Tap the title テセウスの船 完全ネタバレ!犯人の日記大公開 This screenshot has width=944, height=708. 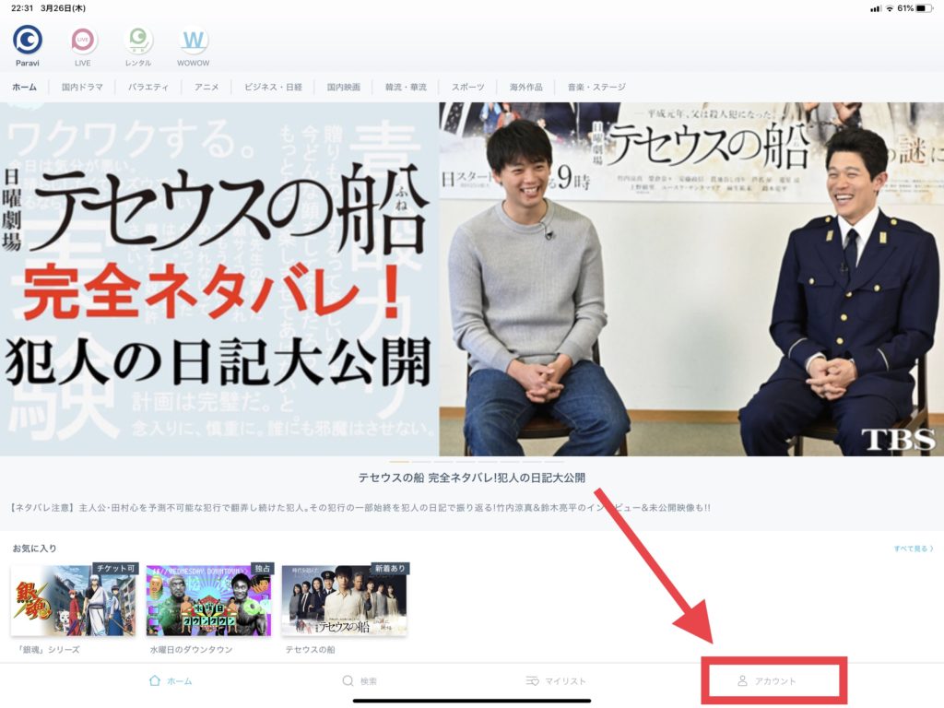tap(472, 478)
